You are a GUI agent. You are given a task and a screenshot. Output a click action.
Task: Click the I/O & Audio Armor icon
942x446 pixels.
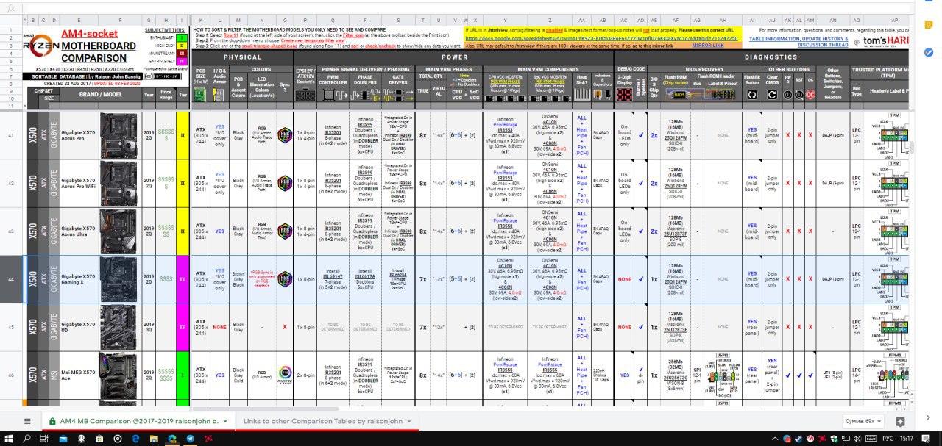coord(219,94)
